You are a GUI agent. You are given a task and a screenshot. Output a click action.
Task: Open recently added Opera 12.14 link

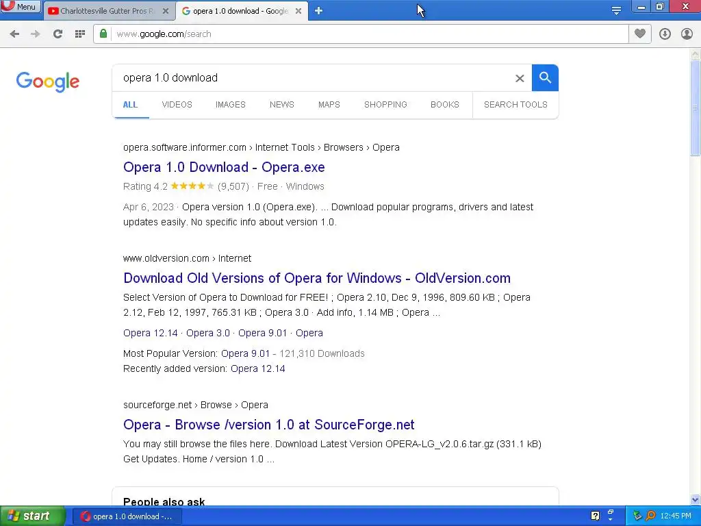(258, 369)
